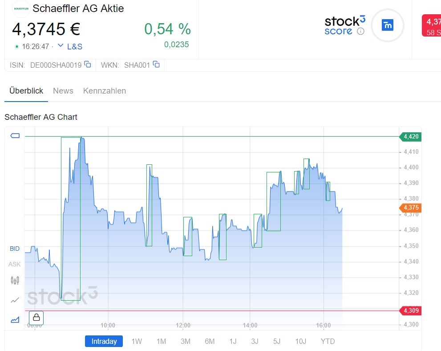Switch chart to line view
The height and width of the screenshot is (351, 441).
(x=15, y=300)
